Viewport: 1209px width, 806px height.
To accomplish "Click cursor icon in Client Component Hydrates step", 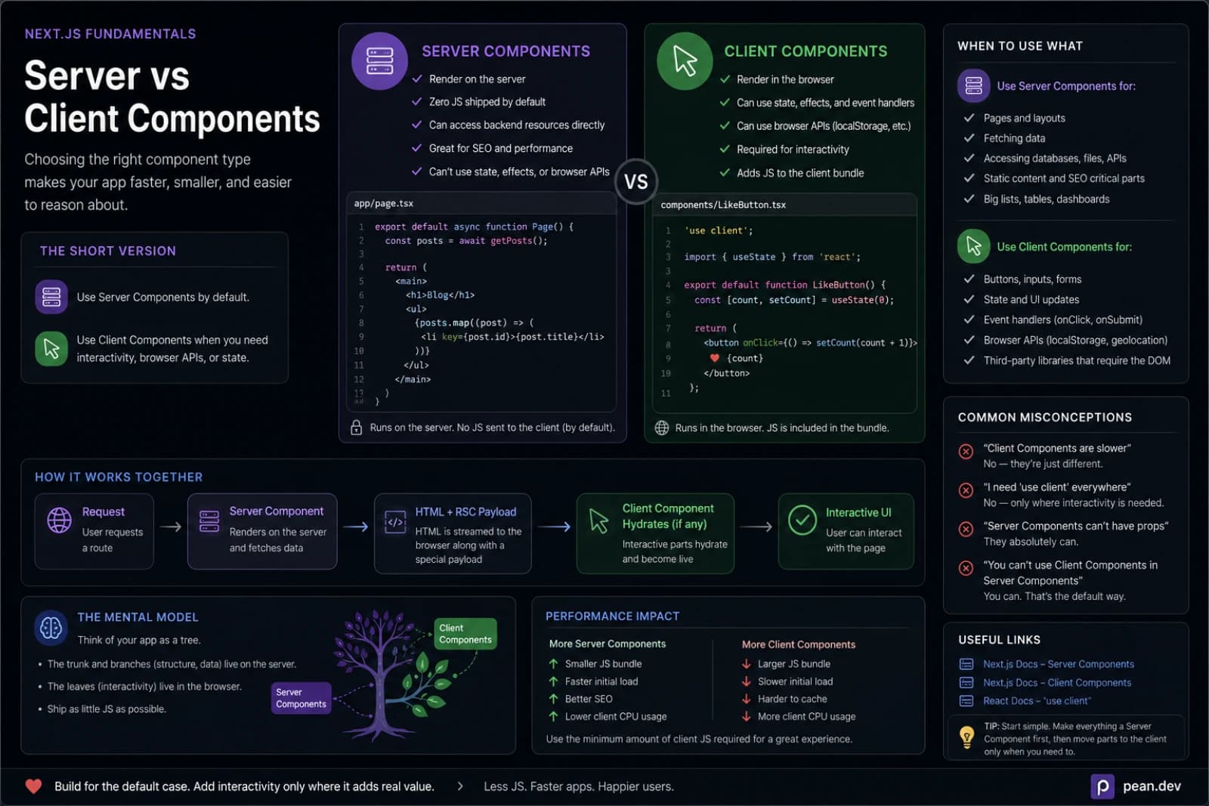I will click(x=598, y=520).
